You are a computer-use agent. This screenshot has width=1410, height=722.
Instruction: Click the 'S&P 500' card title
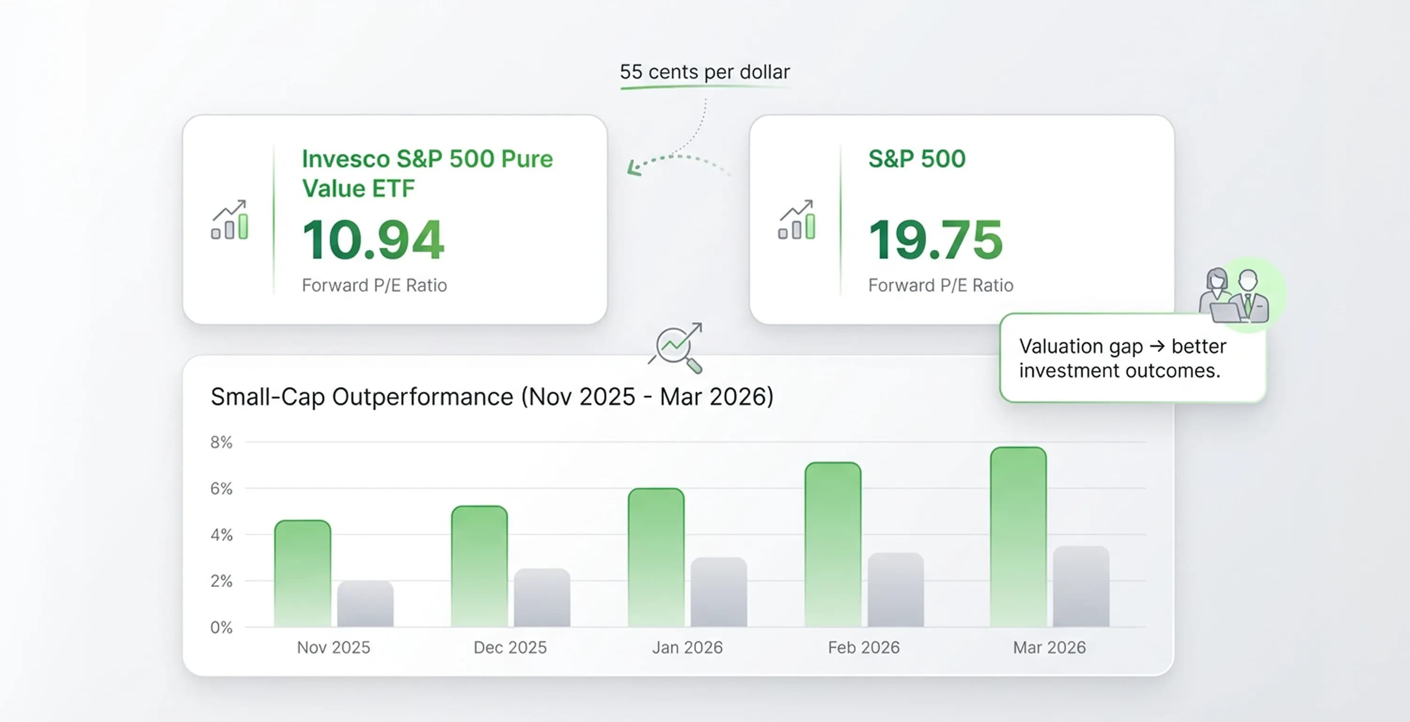tap(917, 159)
